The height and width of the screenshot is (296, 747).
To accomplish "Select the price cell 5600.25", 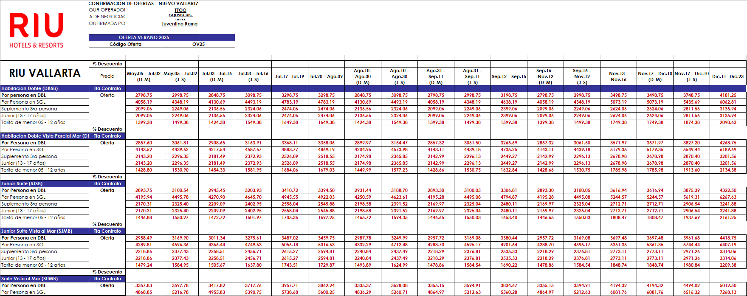I will click(x=326, y=292).
